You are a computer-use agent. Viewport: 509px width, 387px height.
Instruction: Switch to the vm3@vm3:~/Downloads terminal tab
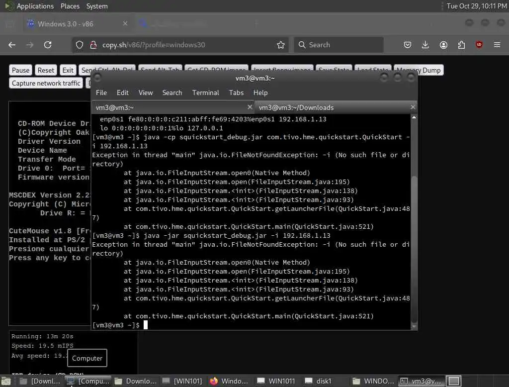coord(335,107)
